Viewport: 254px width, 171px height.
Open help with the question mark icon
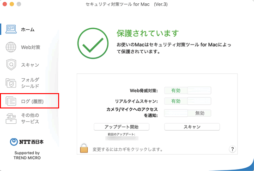232,149
